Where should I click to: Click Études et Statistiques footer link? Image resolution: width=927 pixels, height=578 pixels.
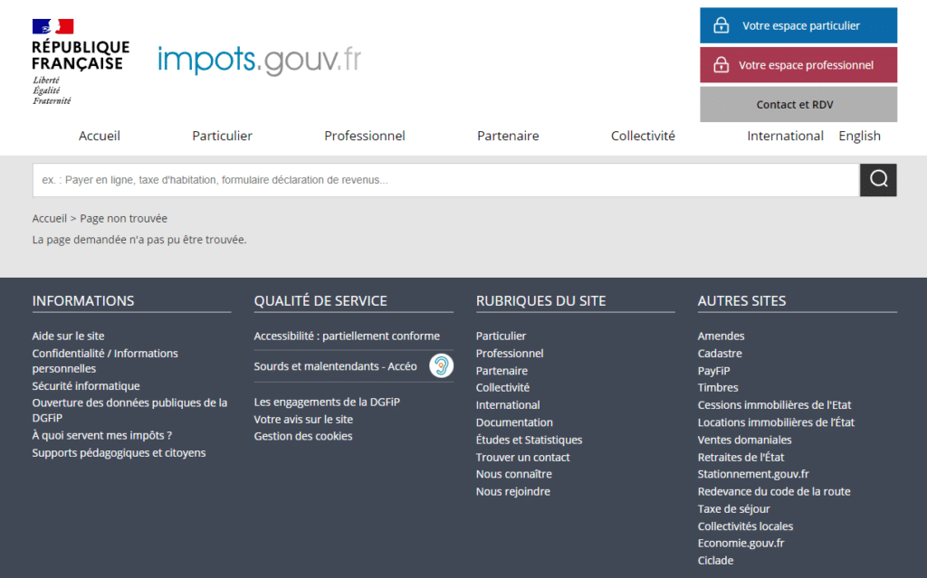point(529,440)
